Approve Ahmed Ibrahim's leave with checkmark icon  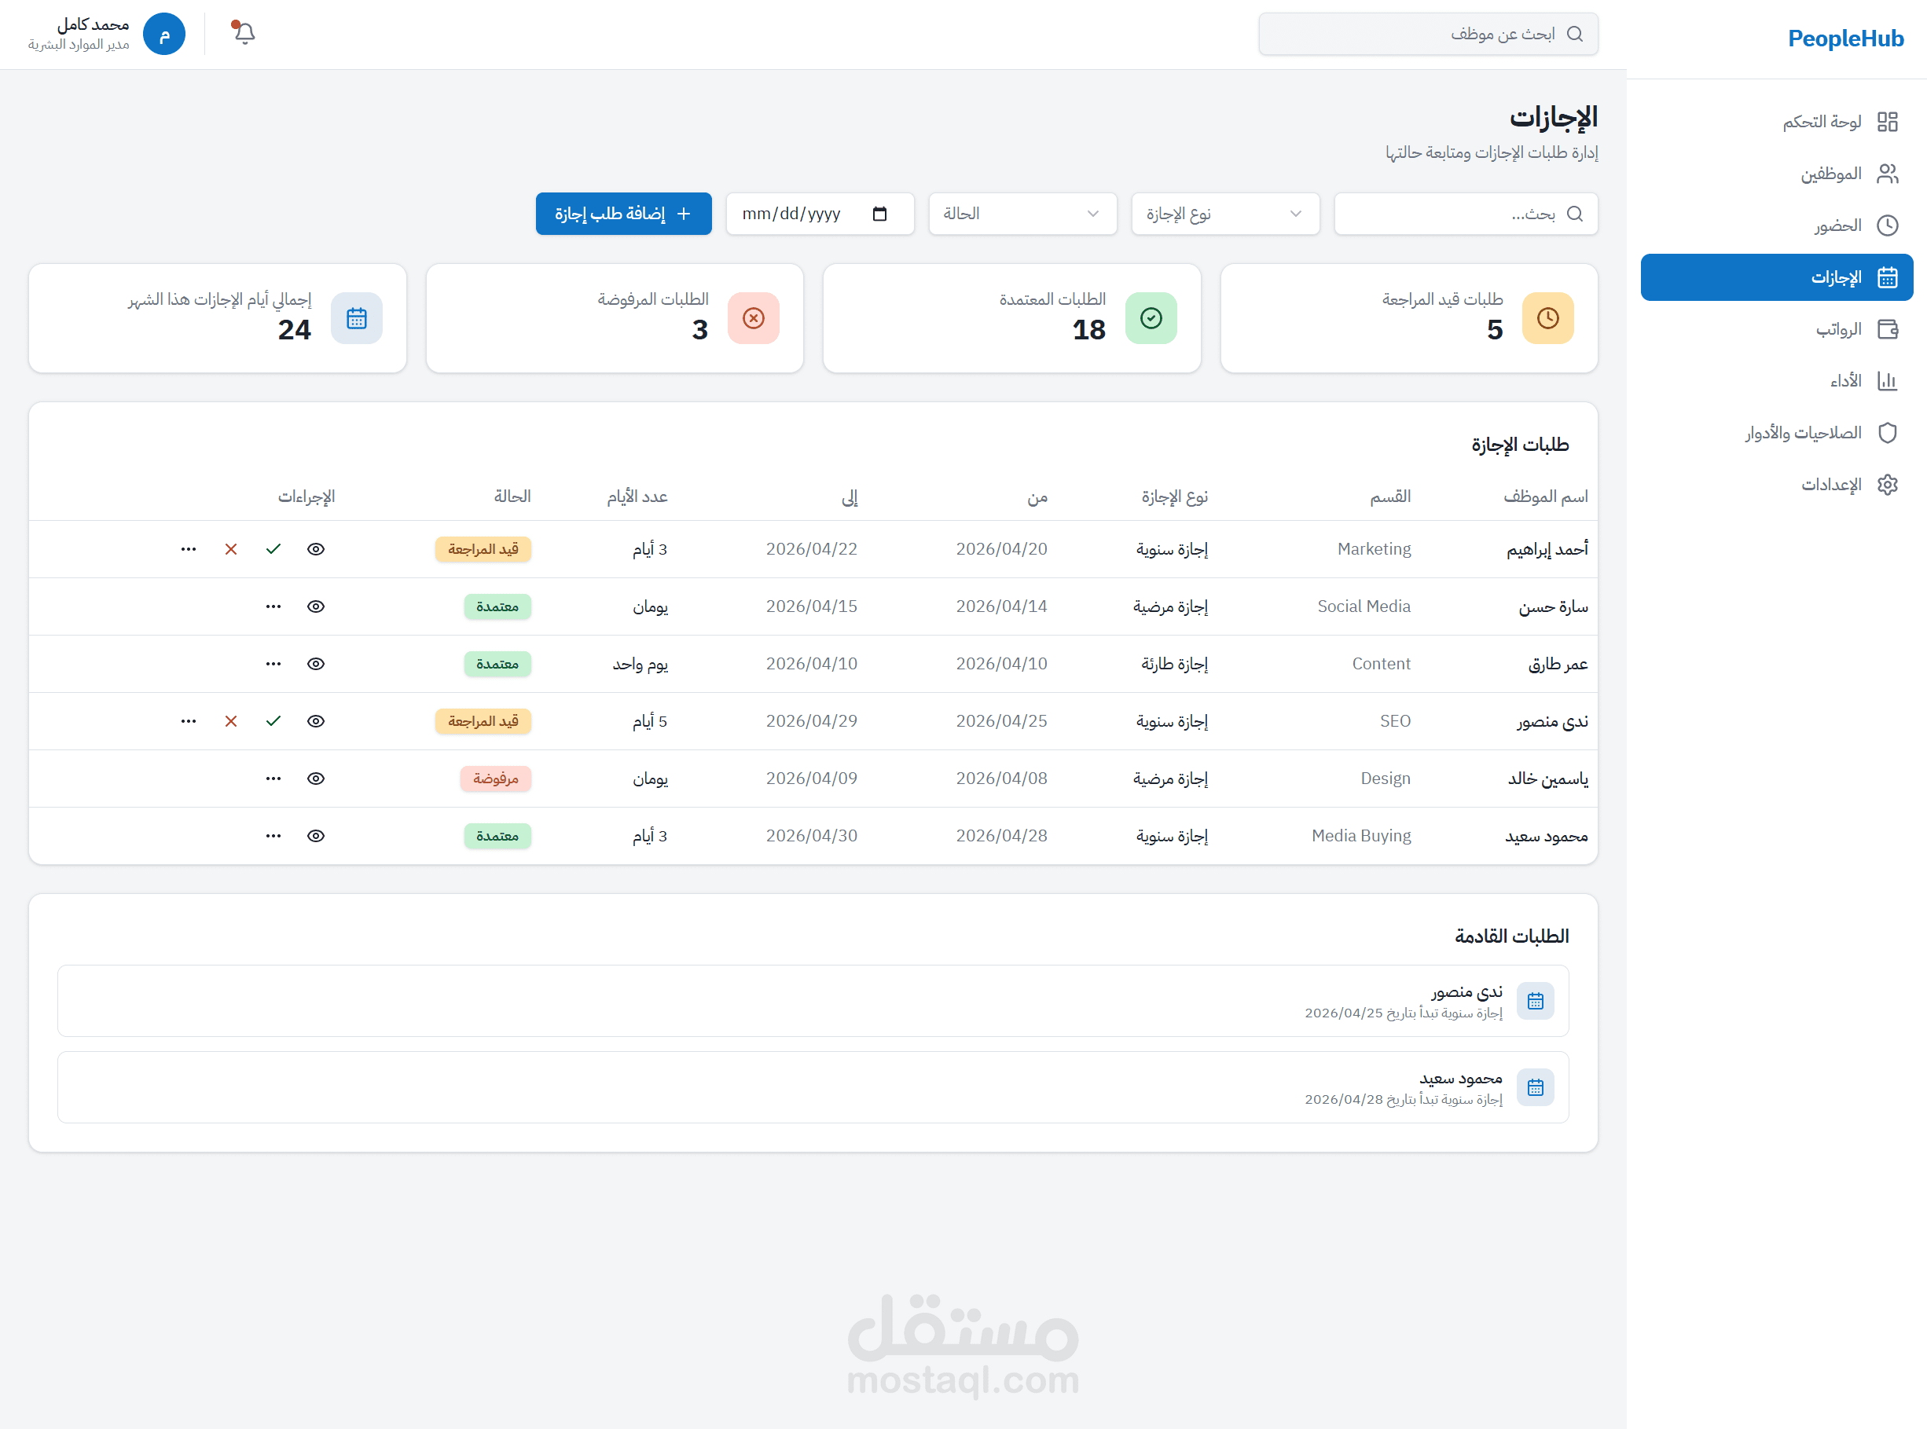pos(273,549)
